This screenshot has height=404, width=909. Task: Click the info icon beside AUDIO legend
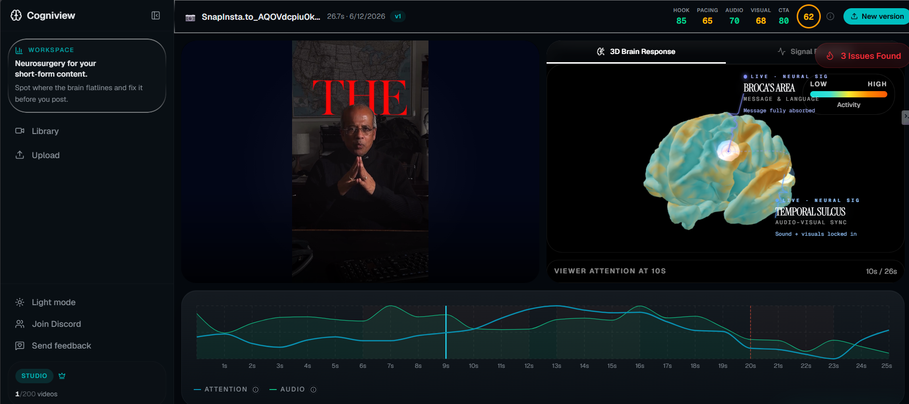pyautogui.click(x=313, y=390)
